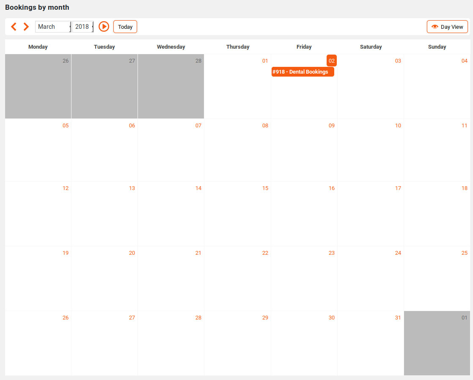Go to previous month arrow
The width and height of the screenshot is (473, 380).
14,27
